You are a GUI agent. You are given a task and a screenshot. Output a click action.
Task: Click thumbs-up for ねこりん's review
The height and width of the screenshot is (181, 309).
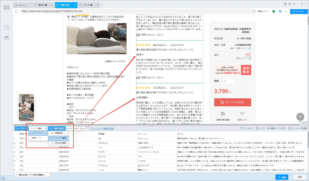[139, 77]
